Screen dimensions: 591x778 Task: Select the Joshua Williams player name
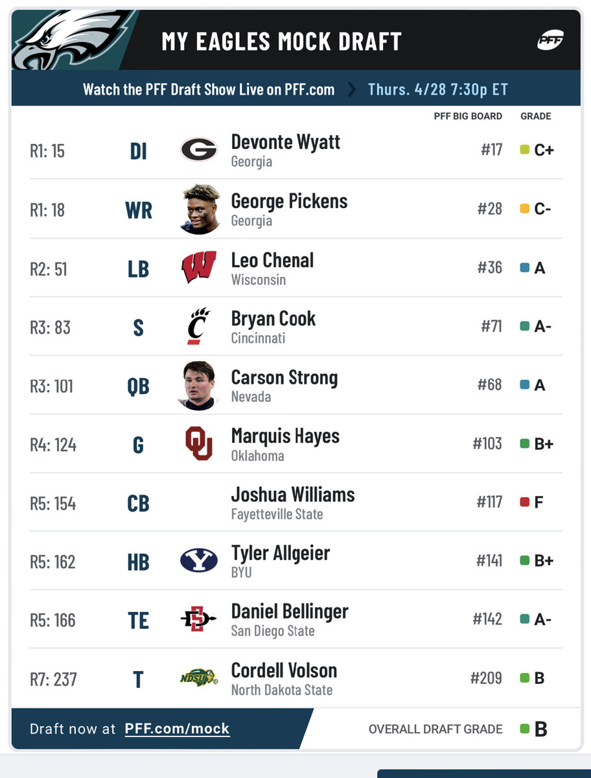pos(293,495)
